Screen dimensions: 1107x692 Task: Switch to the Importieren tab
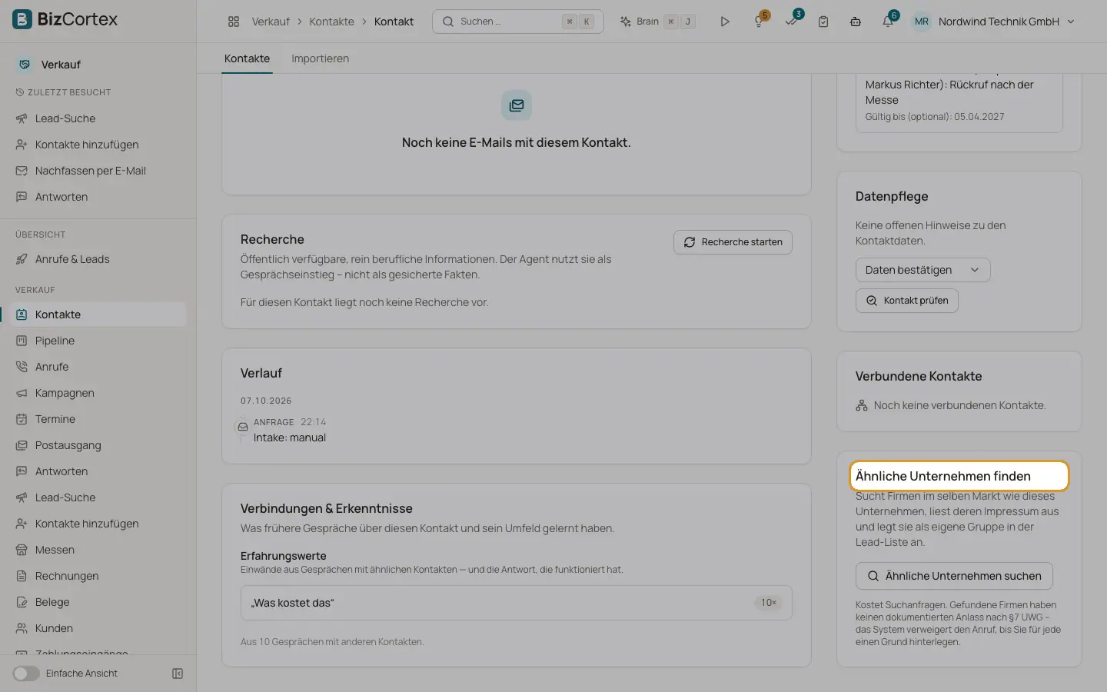click(320, 58)
